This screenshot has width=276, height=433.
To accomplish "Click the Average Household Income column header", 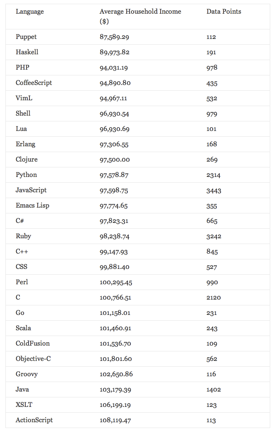I will 140,16.
